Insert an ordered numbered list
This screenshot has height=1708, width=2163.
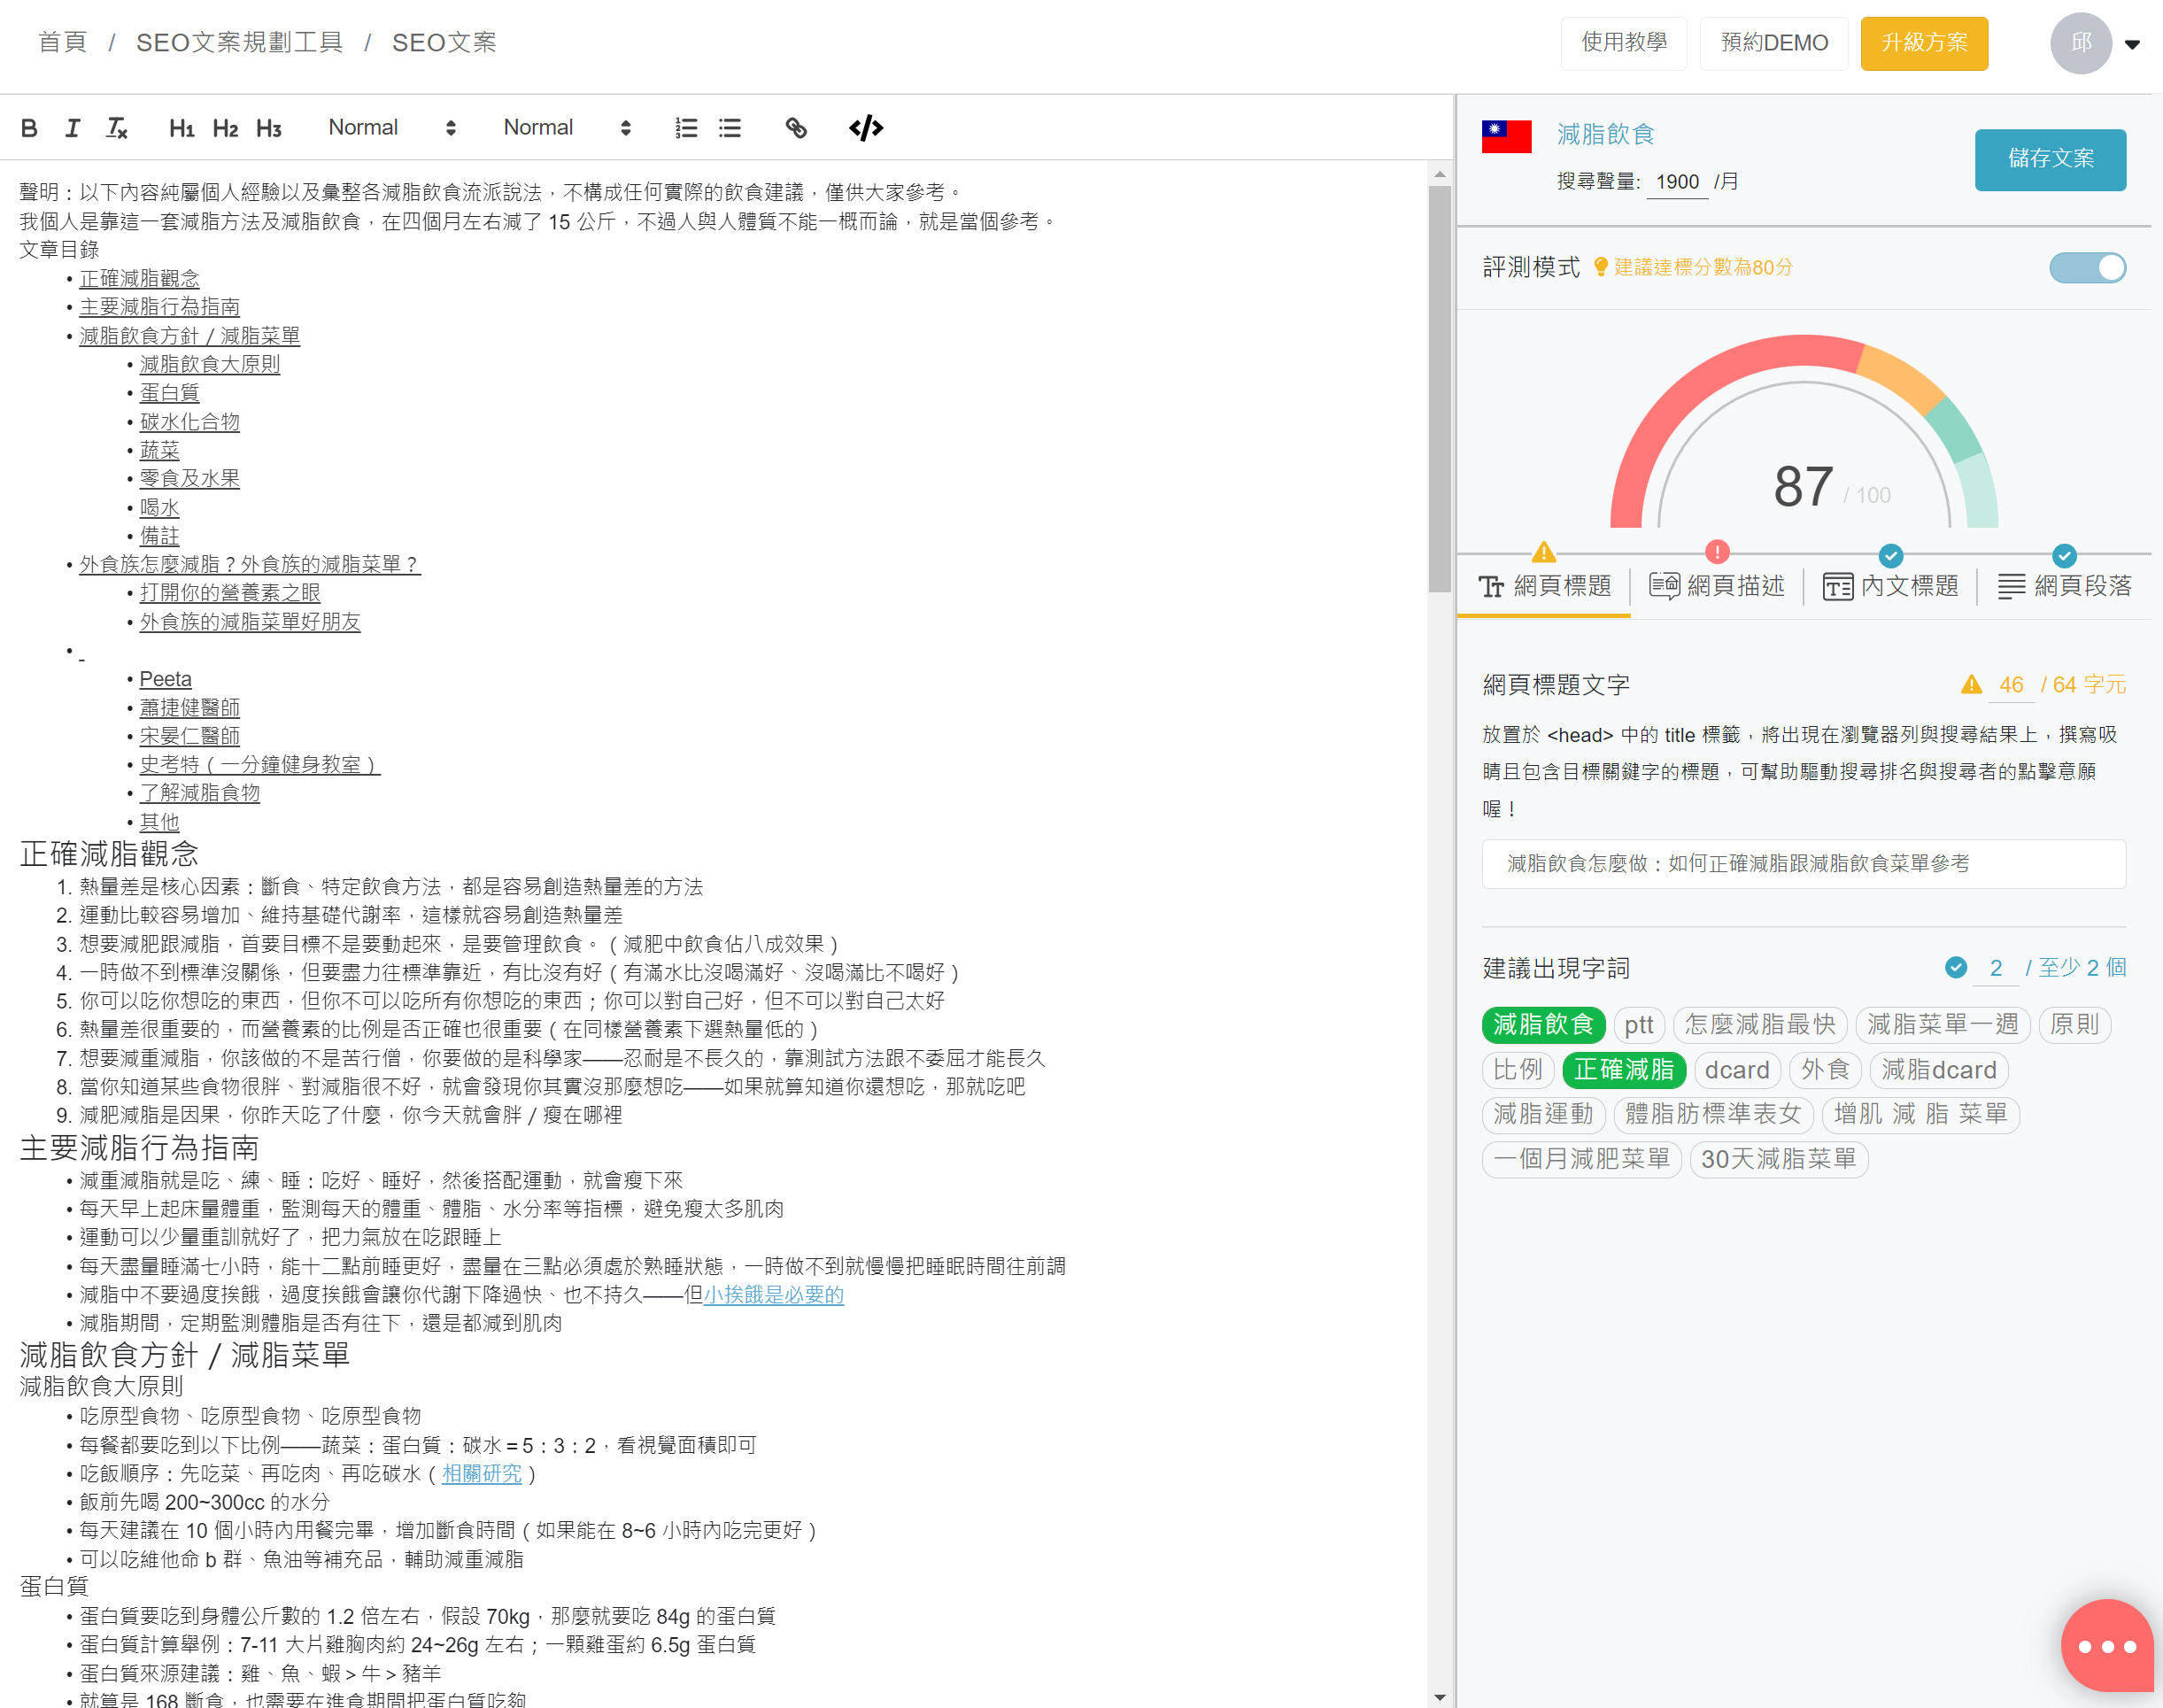pos(686,128)
